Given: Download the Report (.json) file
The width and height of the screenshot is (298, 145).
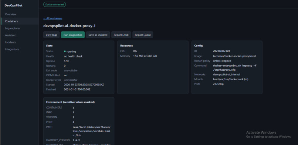Looking at the screenshot, I should point(143,35).
